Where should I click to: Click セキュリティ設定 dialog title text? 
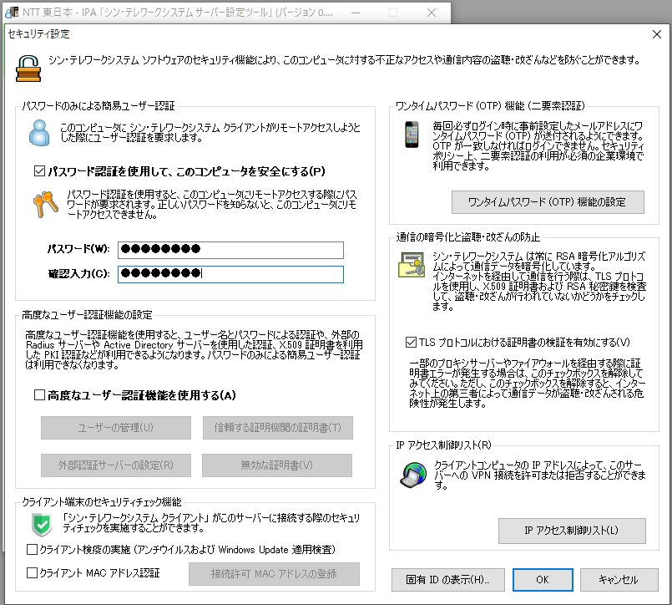[x=38, y=34]
